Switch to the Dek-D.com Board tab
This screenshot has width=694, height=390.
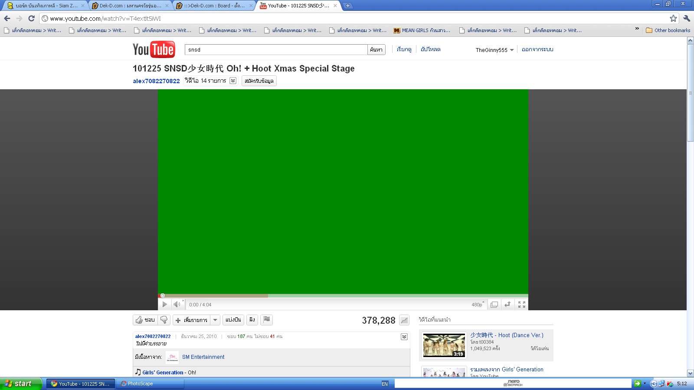[x=215, y=6]
